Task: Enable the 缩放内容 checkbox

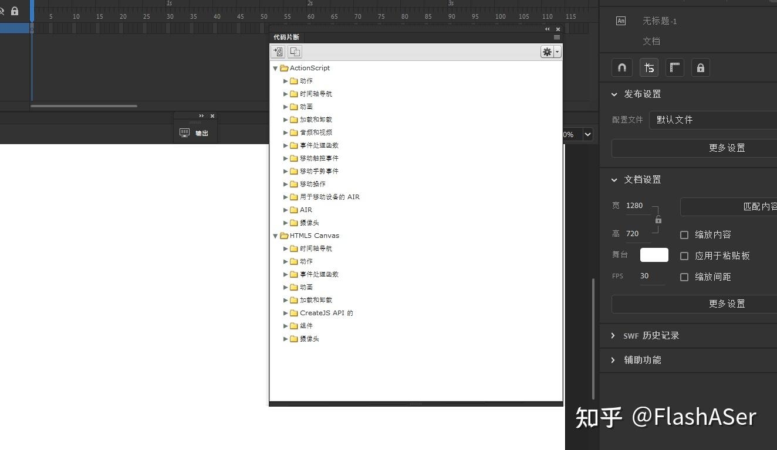Action: (684, 234)
